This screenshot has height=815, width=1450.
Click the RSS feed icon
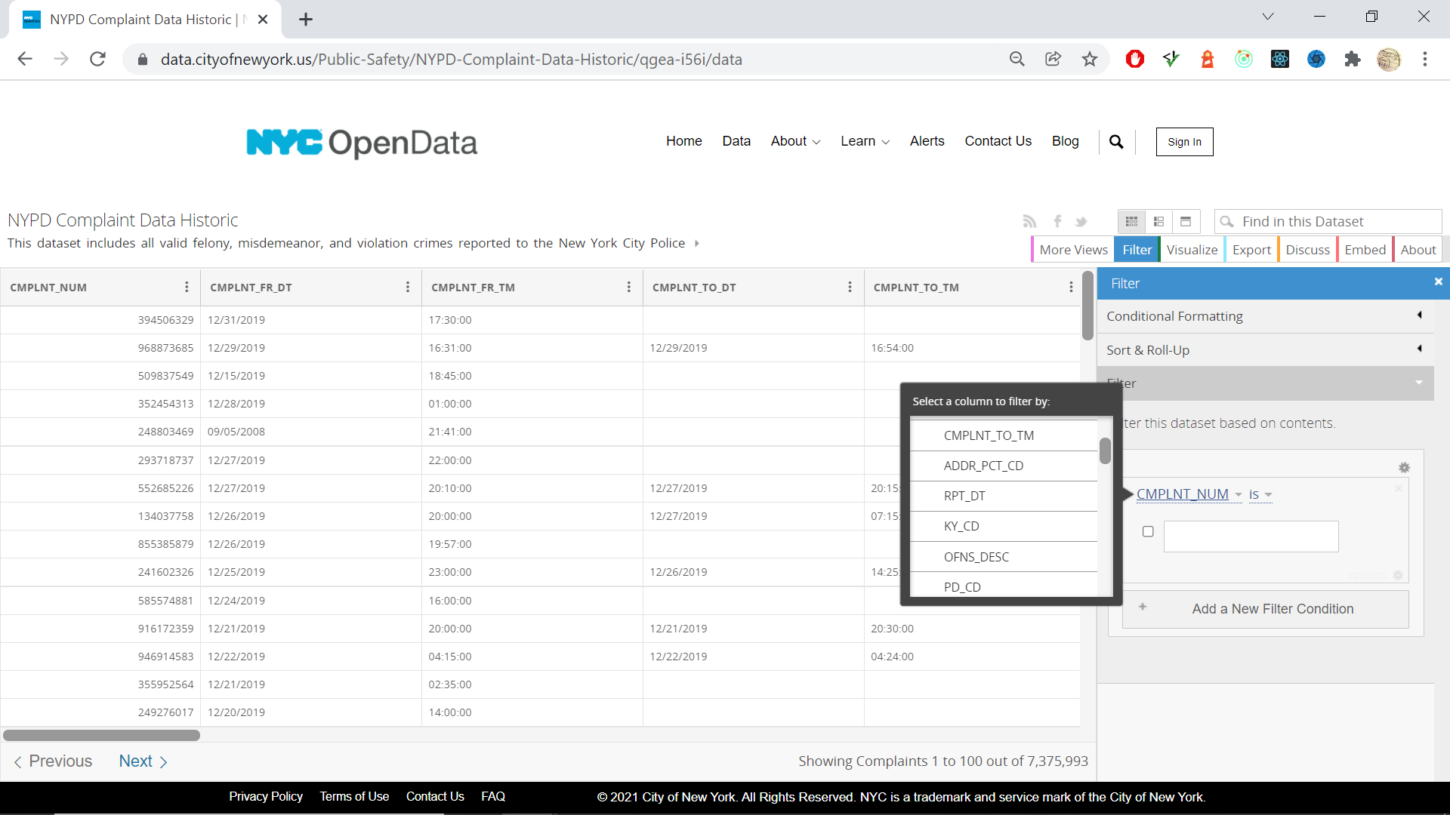(x=1030, y=221)
